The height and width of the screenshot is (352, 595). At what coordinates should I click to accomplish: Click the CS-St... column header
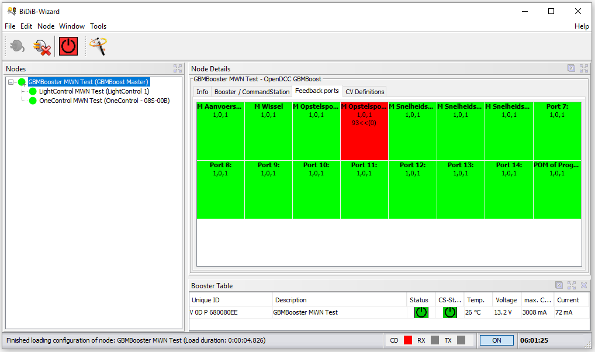coord(449,299)
